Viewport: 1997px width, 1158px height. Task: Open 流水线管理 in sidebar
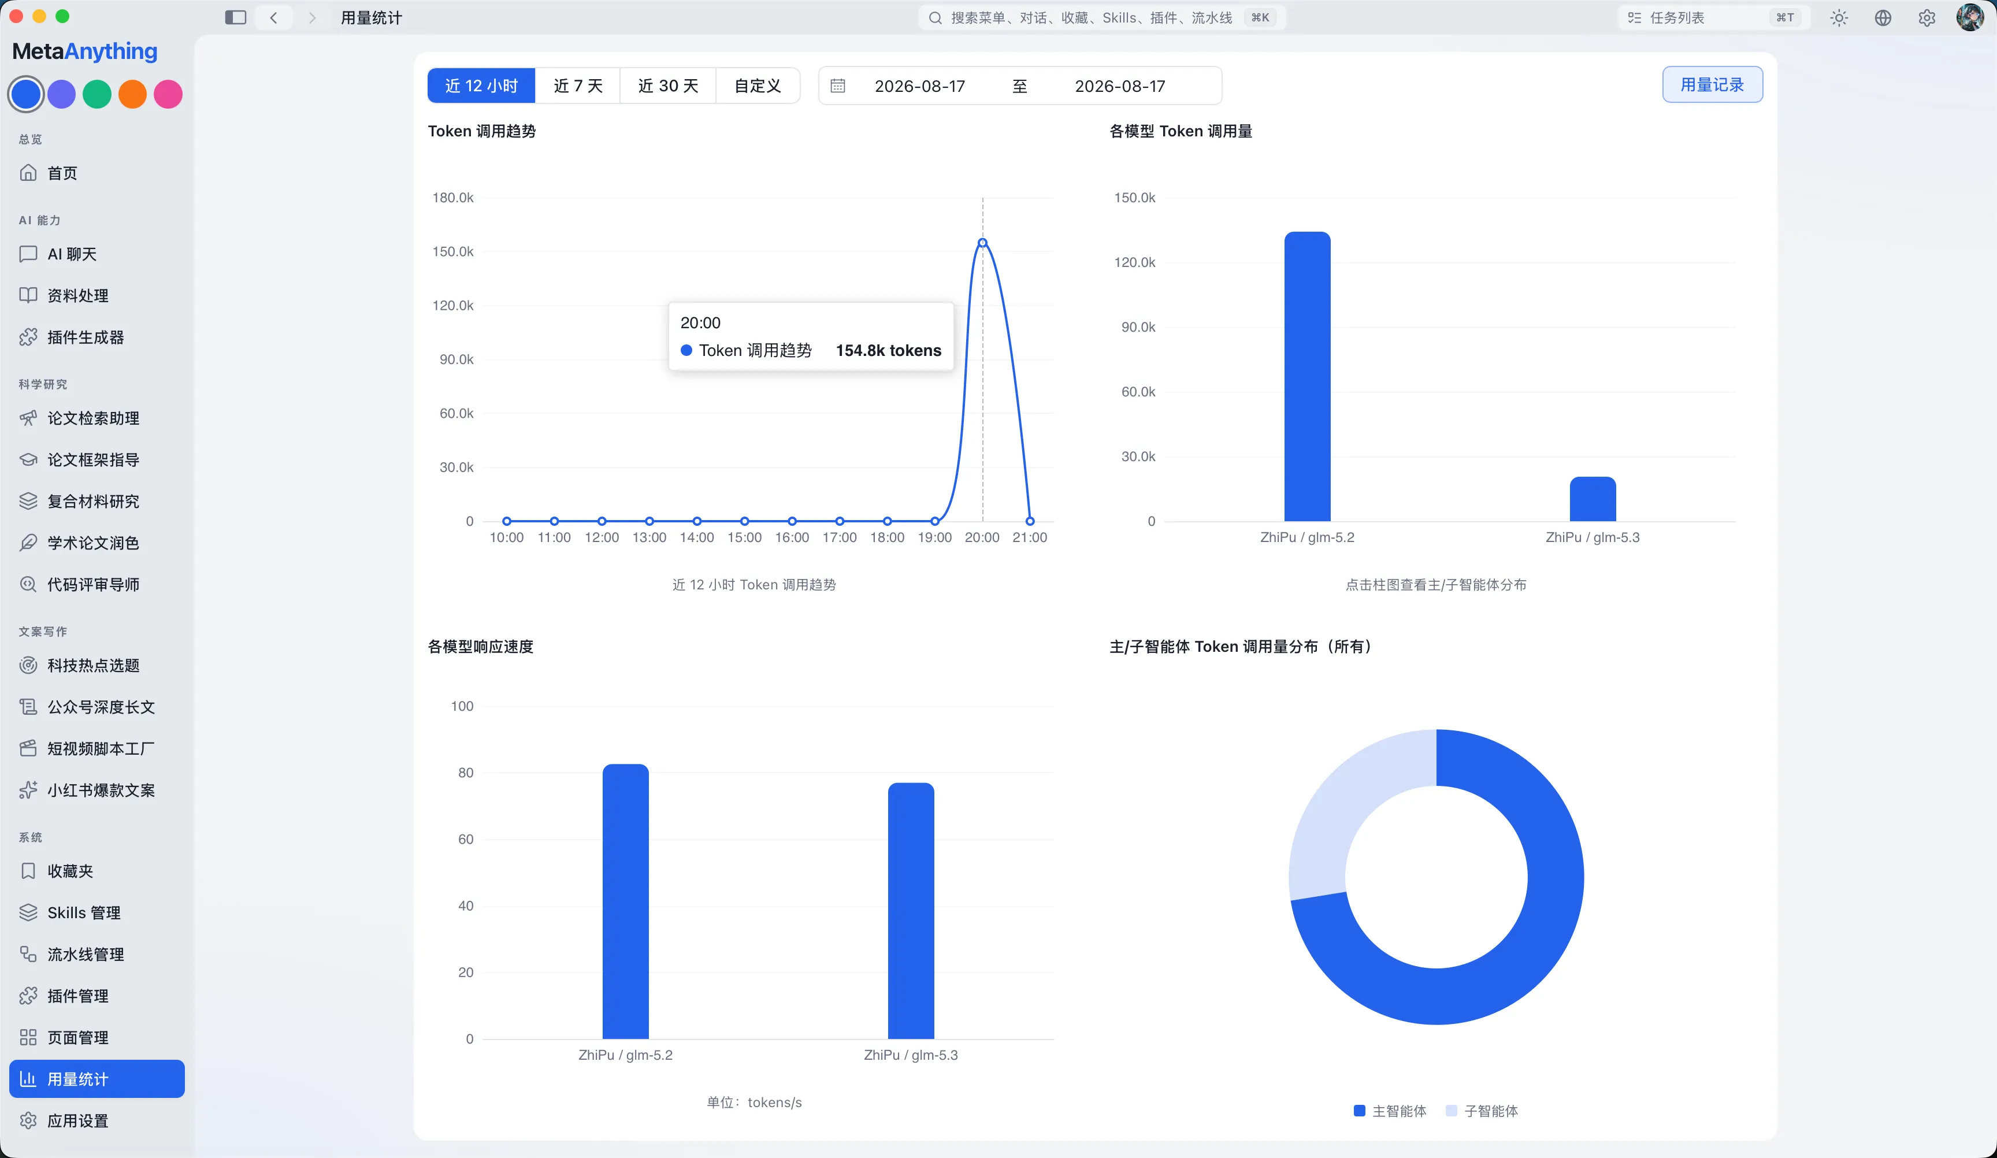[x=96, y=954]
